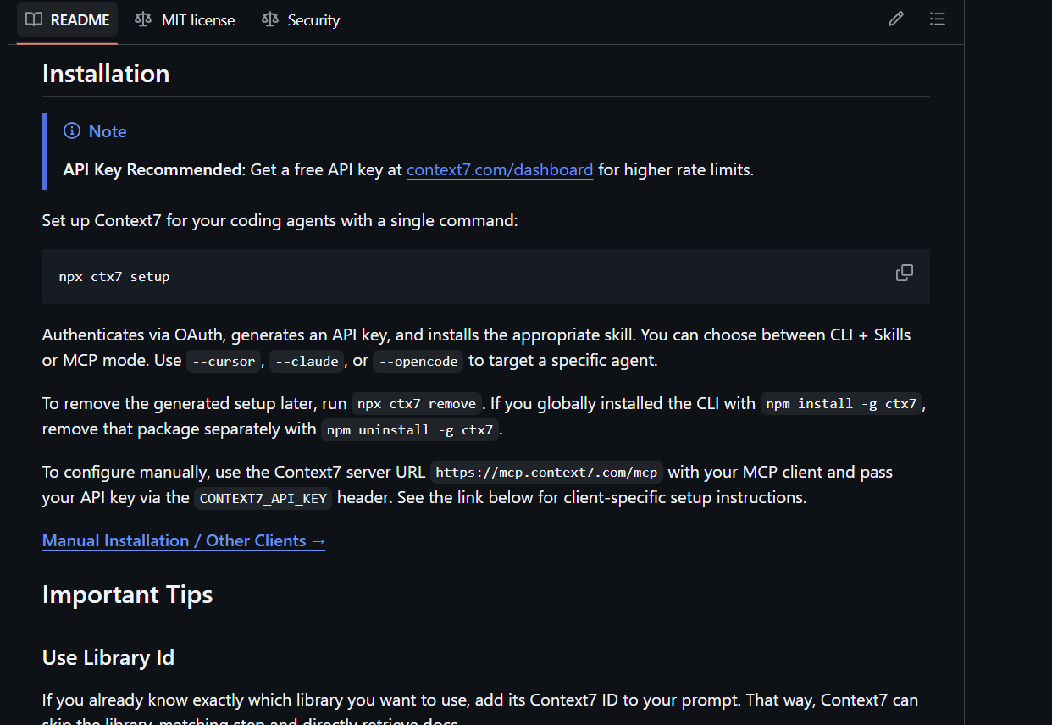
Task: Click the info icon beside Note
Action: [72, 131]
